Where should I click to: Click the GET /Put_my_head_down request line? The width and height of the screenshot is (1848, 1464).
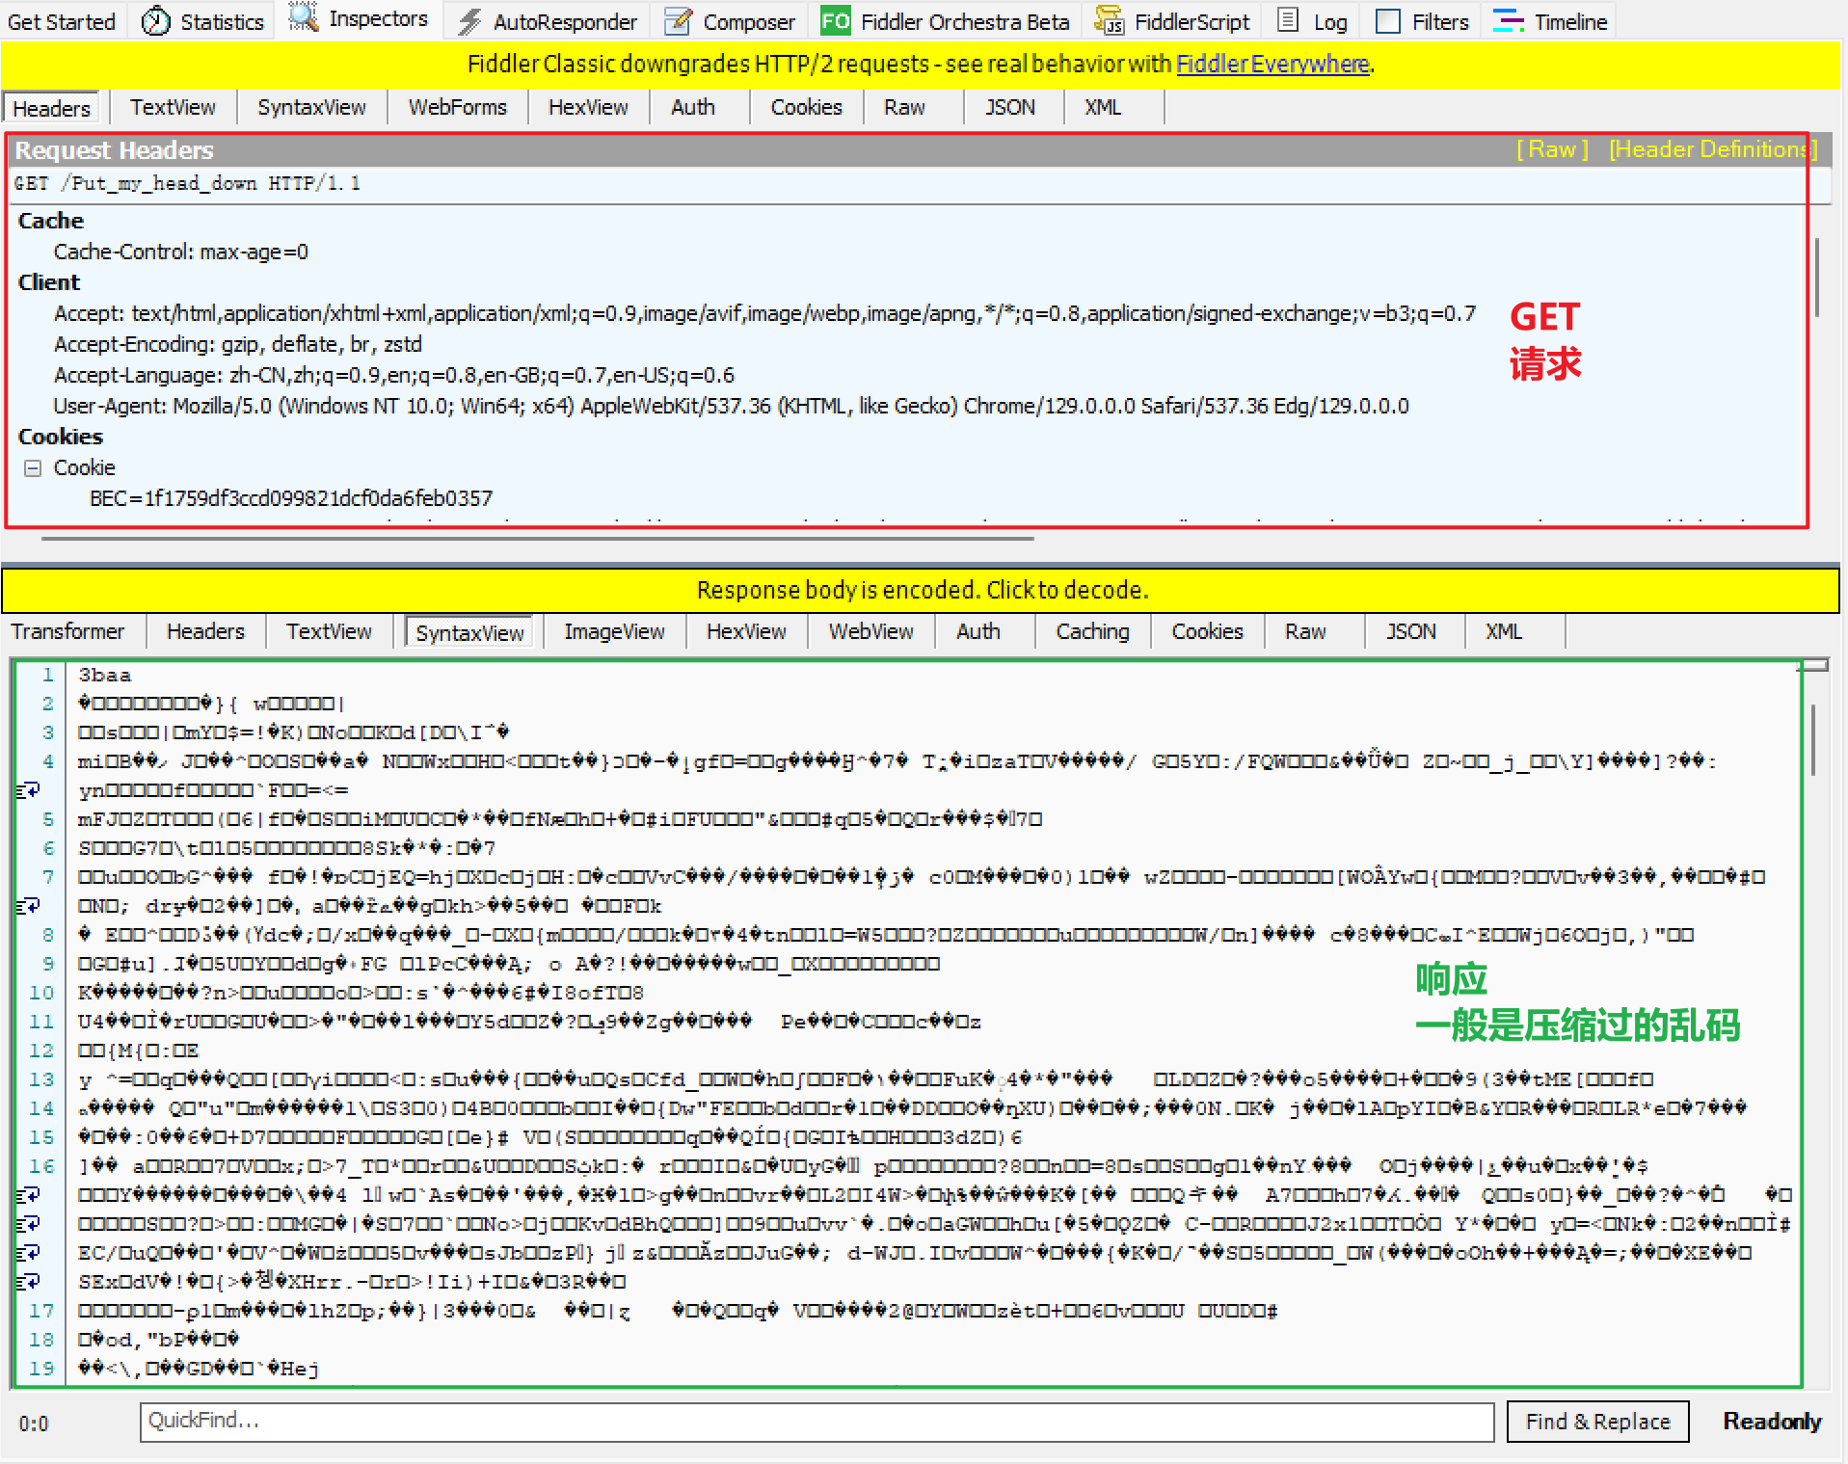pos(188,184)
